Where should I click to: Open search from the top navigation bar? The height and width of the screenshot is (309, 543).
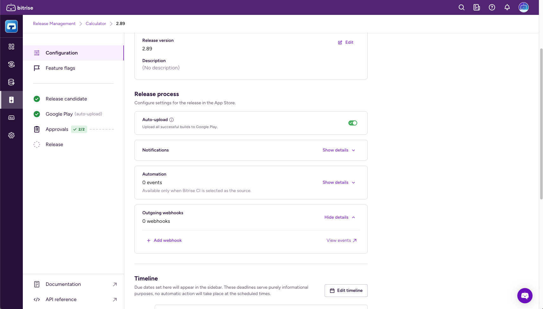[x=461, y=7]
